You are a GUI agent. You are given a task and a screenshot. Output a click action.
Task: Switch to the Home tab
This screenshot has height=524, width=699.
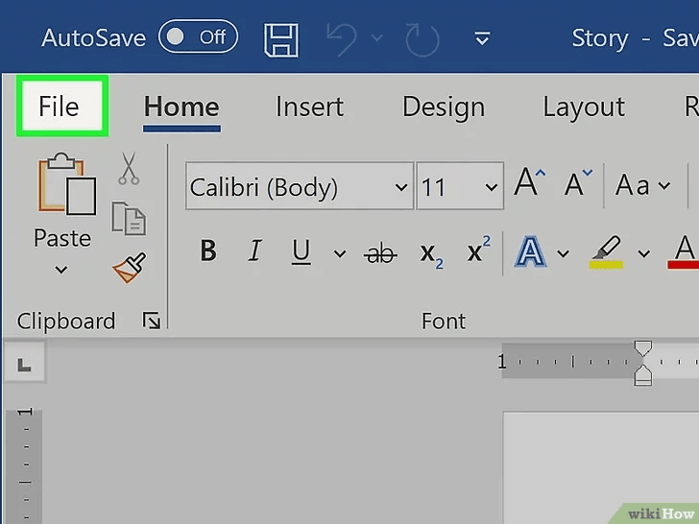tap(181, 107)
